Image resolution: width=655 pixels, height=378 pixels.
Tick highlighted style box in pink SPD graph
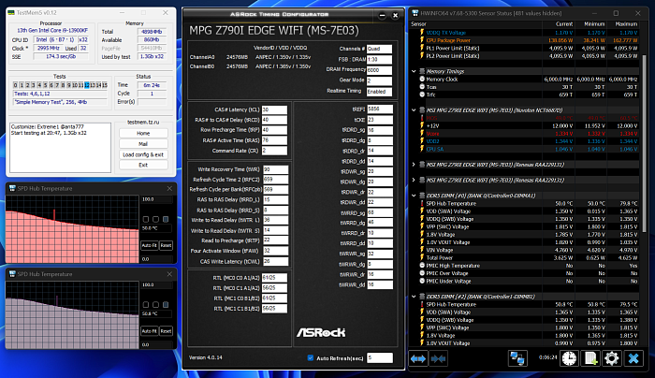click(x=166, y=219)
